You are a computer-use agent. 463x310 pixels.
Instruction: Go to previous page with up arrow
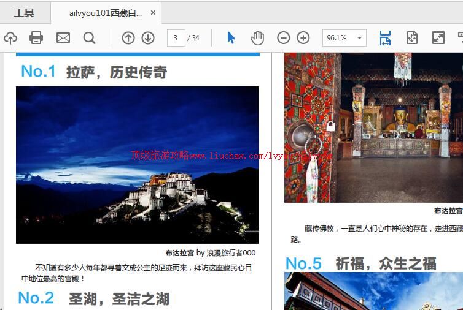pyautogui.click(x=128, y=38)
